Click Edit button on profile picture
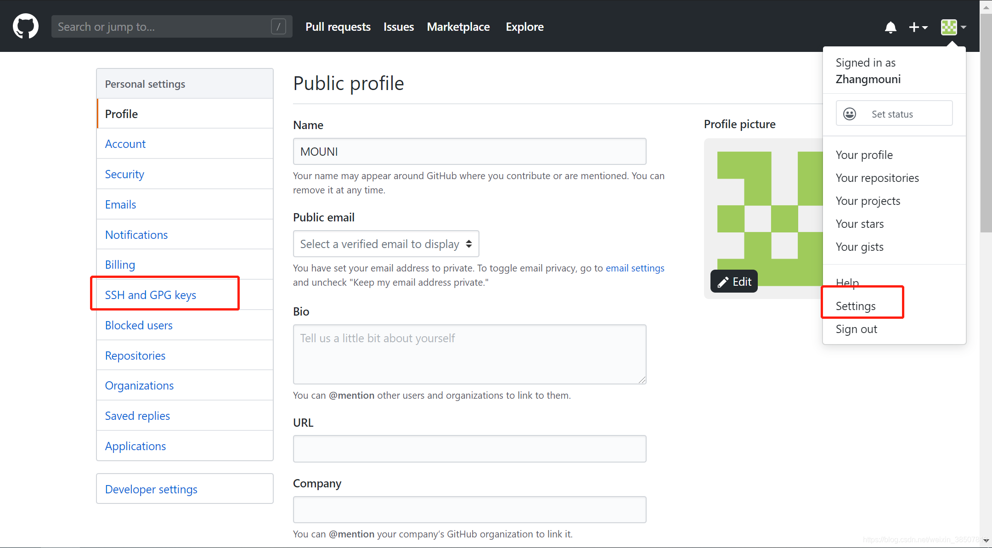This screenshot has height=548, width=992. [734, 281]
